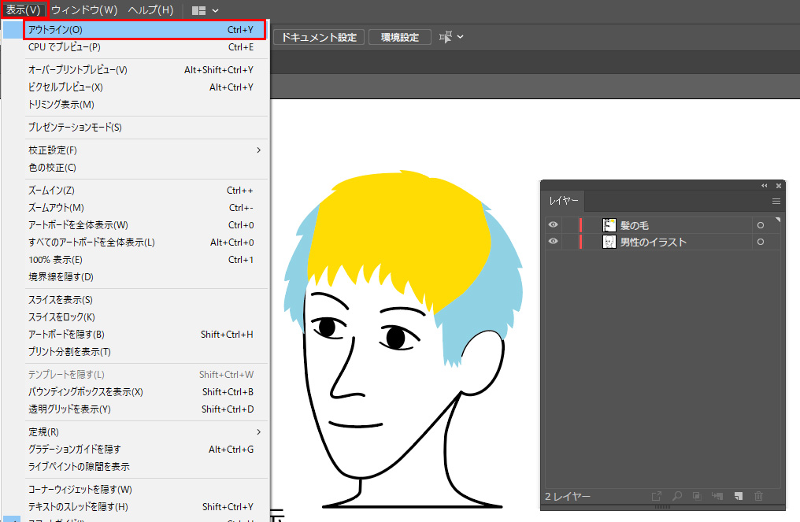Click the red color bar of 髪の毛 layer
Screen dimensions: 800x522
click(x=580, y=225)
